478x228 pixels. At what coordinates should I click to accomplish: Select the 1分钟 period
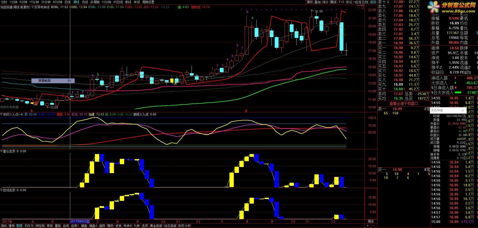[x=13, y=2]
